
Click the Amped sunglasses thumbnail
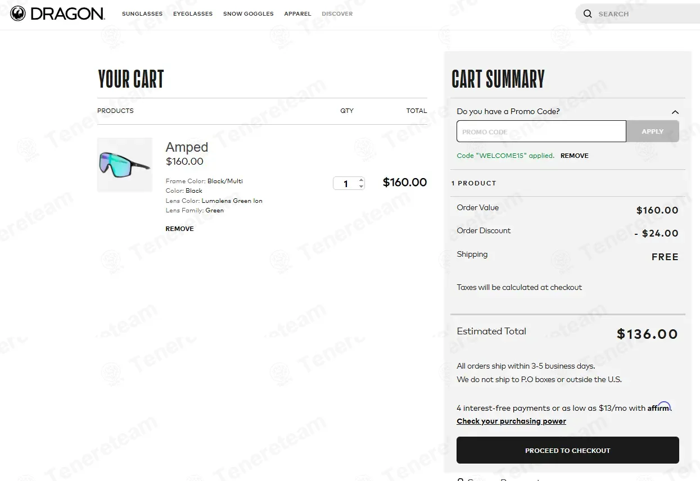125,165
